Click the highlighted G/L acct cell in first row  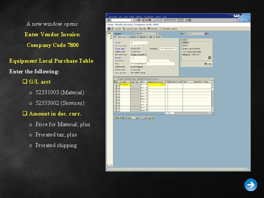pyautogui.click(x=125, y=85)
